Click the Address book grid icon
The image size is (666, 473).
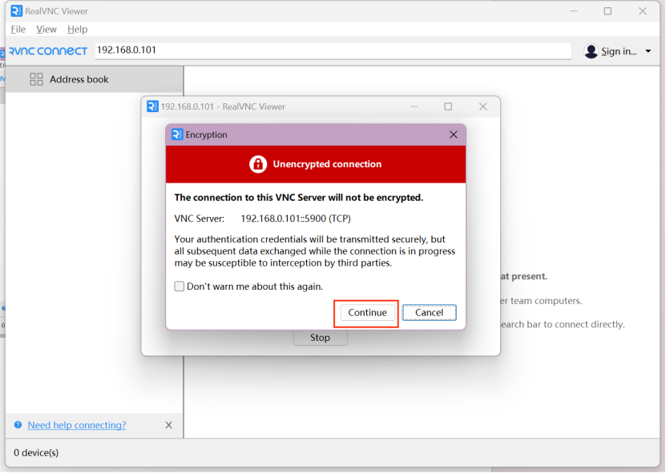pos(36,79)
